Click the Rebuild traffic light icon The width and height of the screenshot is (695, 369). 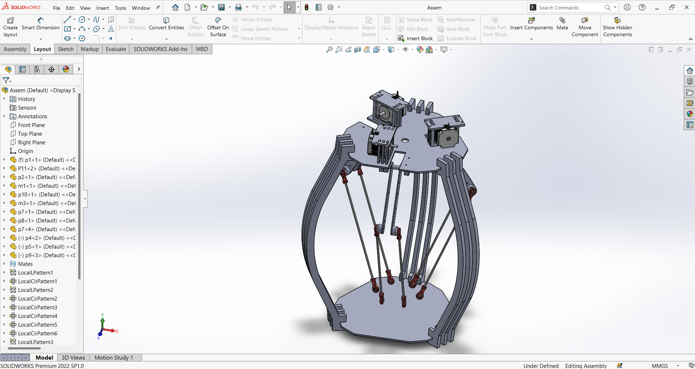307,7
